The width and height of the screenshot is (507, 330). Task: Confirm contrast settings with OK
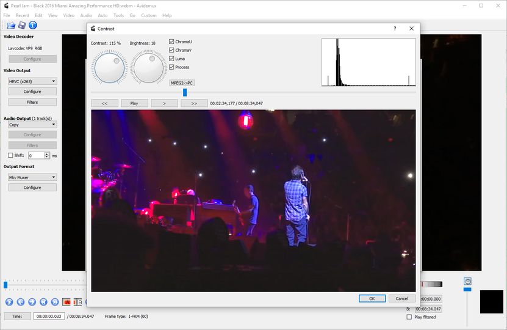coord(372,298)
